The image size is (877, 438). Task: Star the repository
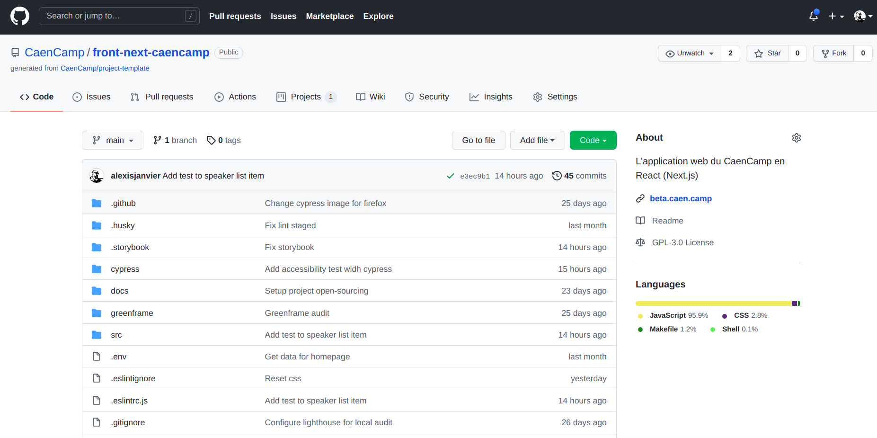pyautogui.click(x=767, y=54)
